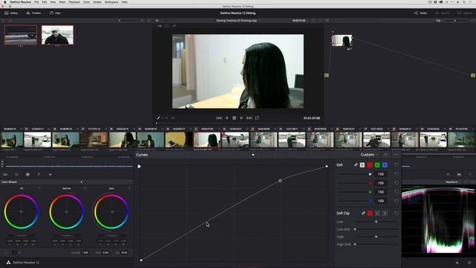The width and height of the screenshot is (476, 268).
Task: Open the File menu
Action: [36, 1]
